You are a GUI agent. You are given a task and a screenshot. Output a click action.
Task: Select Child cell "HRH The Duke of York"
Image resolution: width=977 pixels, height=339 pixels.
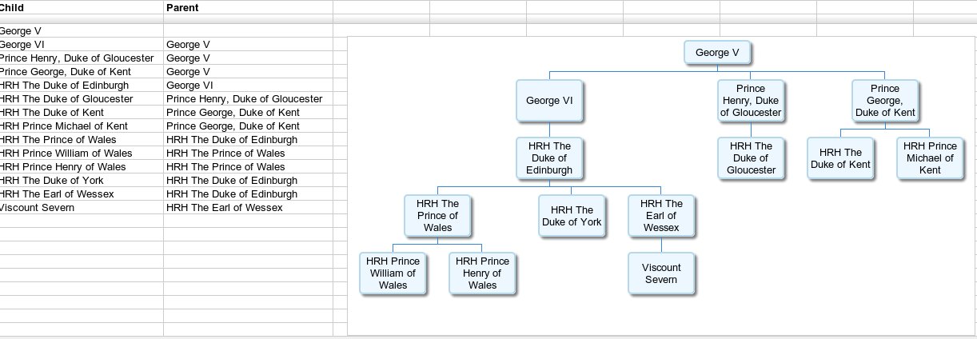pyautogui.click(x=82, y=180)
